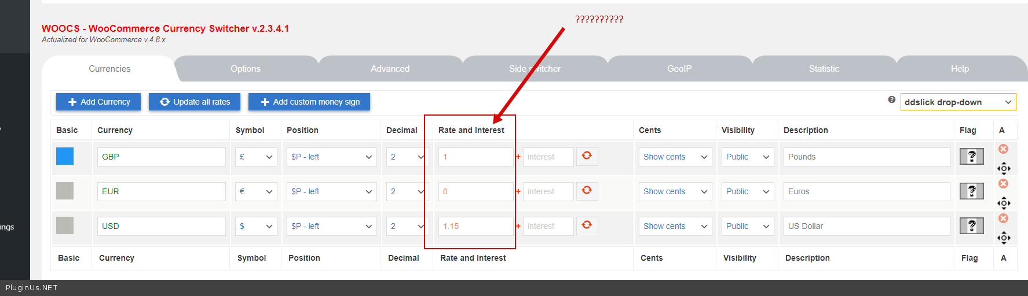Set GBP as the basic currency
1028x296 pixels.
point(65,157)
